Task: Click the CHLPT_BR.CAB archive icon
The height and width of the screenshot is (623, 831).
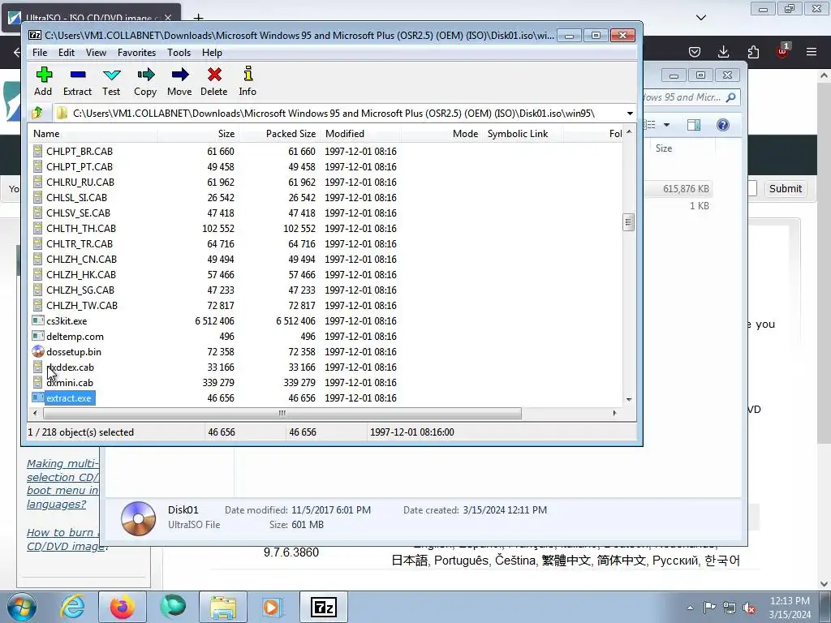Action: [x=38, y=151]
